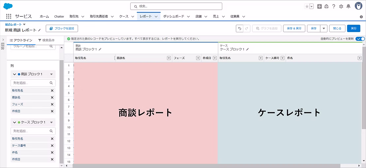Switch to the 検索条件 tab
The image size is (366, 168).
(x=46, y=40)
